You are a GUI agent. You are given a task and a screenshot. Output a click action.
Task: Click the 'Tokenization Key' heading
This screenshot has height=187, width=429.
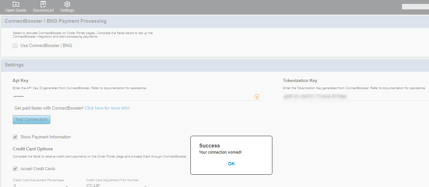tap(300, 81)
